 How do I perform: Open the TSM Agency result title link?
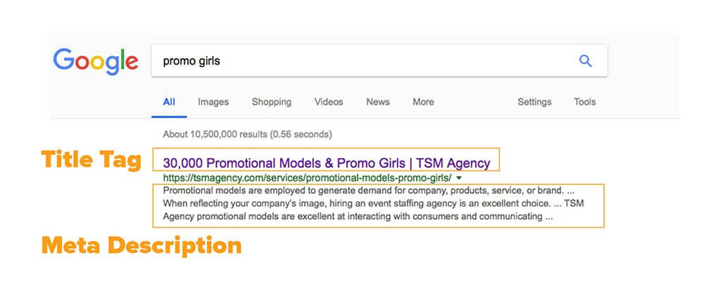[x=327, y=163]
